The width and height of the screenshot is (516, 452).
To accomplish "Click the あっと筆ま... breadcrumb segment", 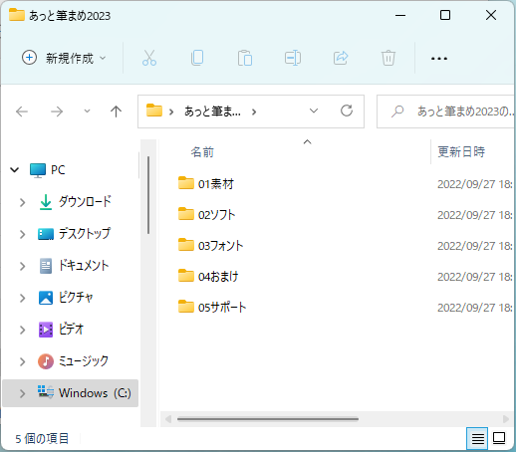I will pos(212,112).
